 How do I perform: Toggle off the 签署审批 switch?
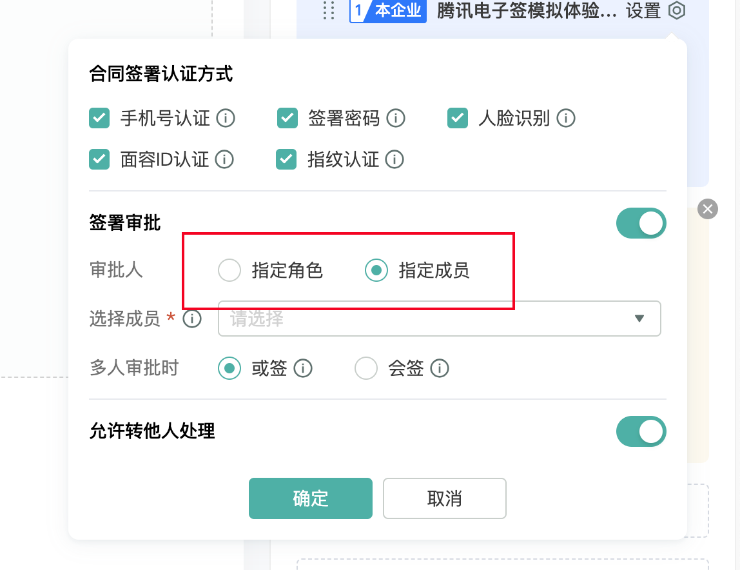pos(641,223)
